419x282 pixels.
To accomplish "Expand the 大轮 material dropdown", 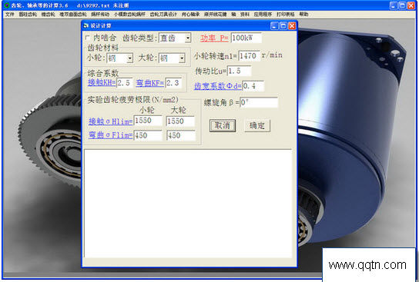I will click(182, 58).
